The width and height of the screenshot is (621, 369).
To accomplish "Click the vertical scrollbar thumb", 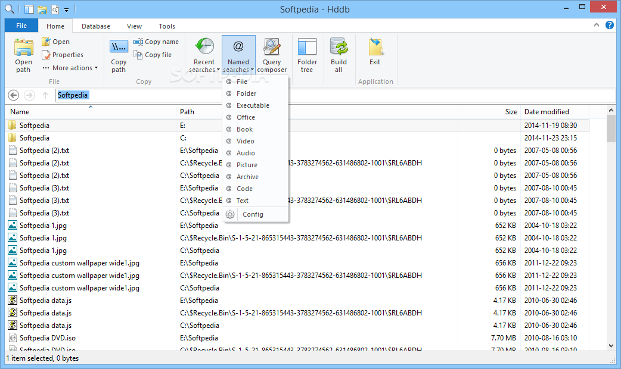I will 611,129.
